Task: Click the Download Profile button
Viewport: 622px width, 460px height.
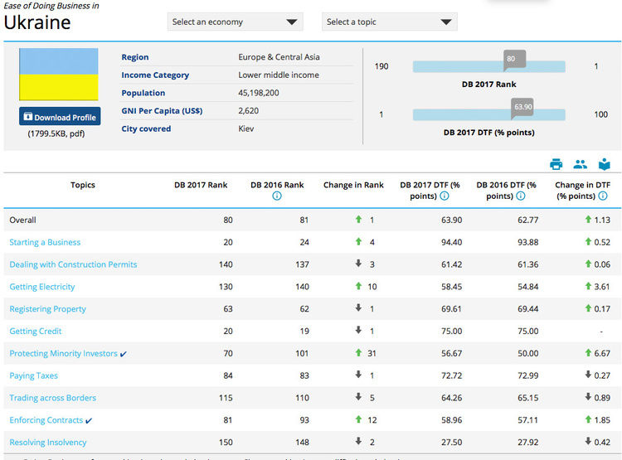Action: point(60,117)
